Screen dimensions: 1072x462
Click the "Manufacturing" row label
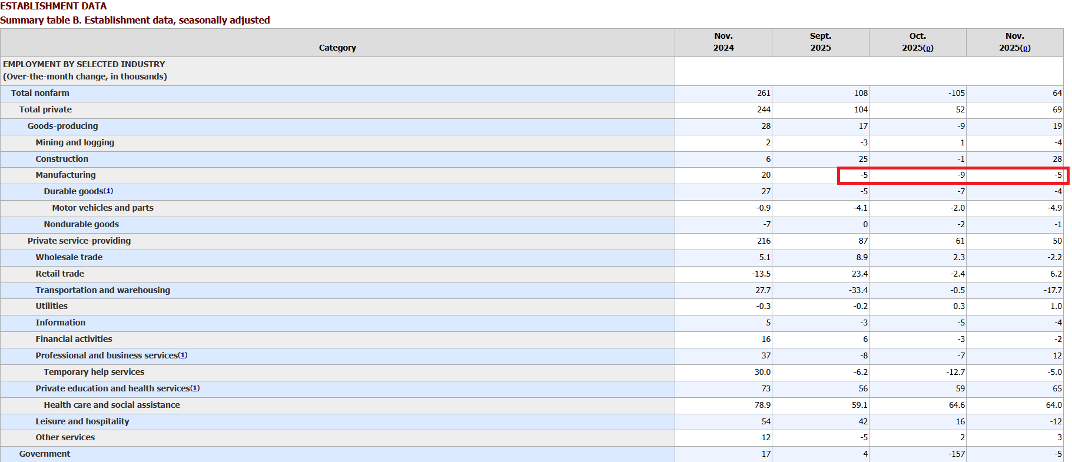[x=65, y=175]
